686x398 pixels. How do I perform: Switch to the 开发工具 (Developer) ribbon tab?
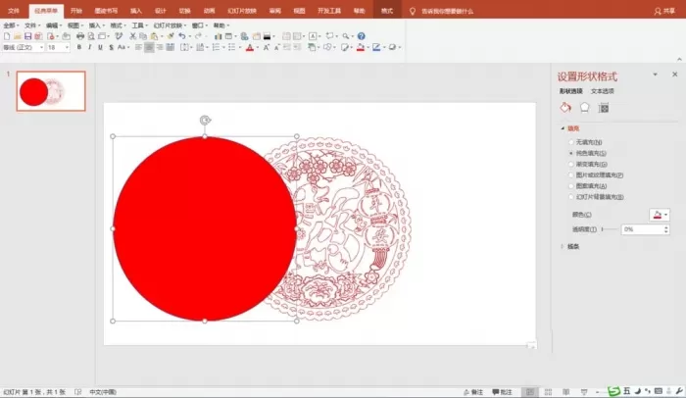tap(329, 11)
